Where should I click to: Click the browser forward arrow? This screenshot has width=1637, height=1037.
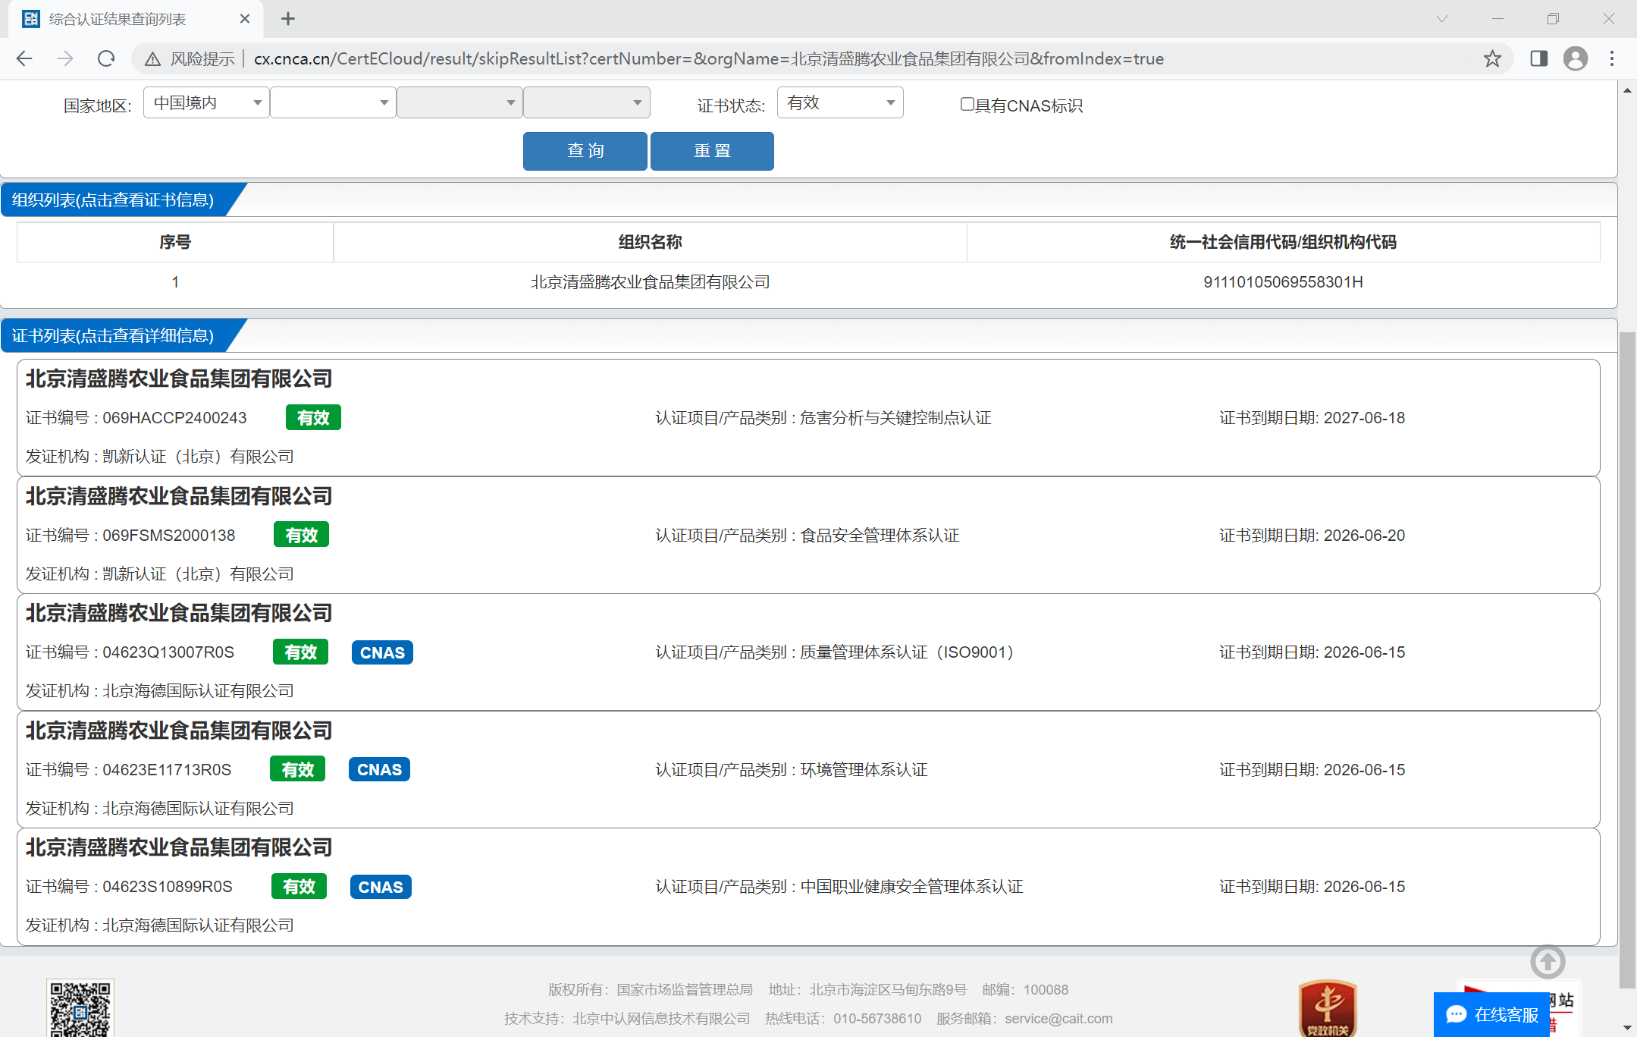[65, 59]
